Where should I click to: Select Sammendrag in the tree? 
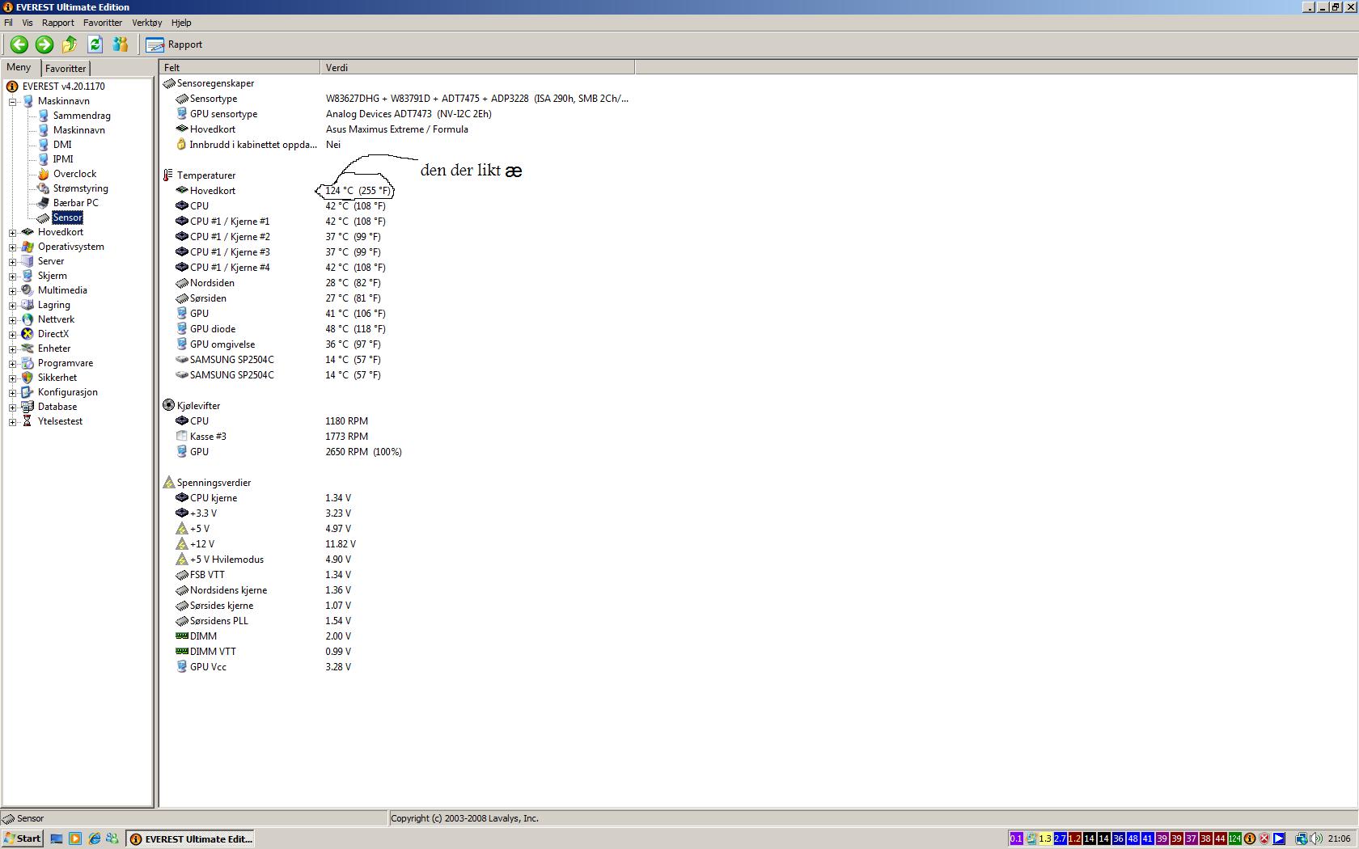(x=82, y=116)
